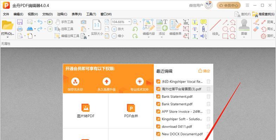This screenshot has height=140, width=276.
Task: Click the actual size (实际大小) button
Action: (97, 28)
